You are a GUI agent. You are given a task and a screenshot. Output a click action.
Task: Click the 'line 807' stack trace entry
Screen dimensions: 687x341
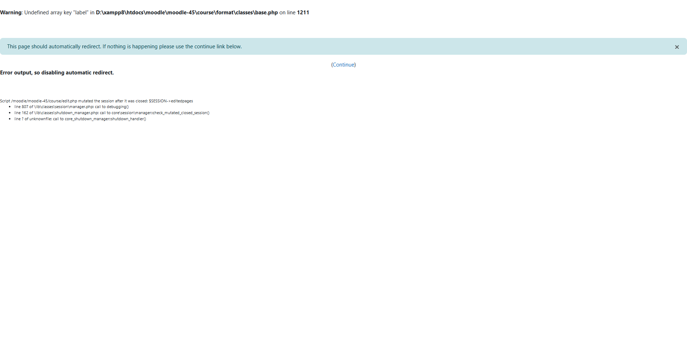pyautogui.click(x=21, y=107)
